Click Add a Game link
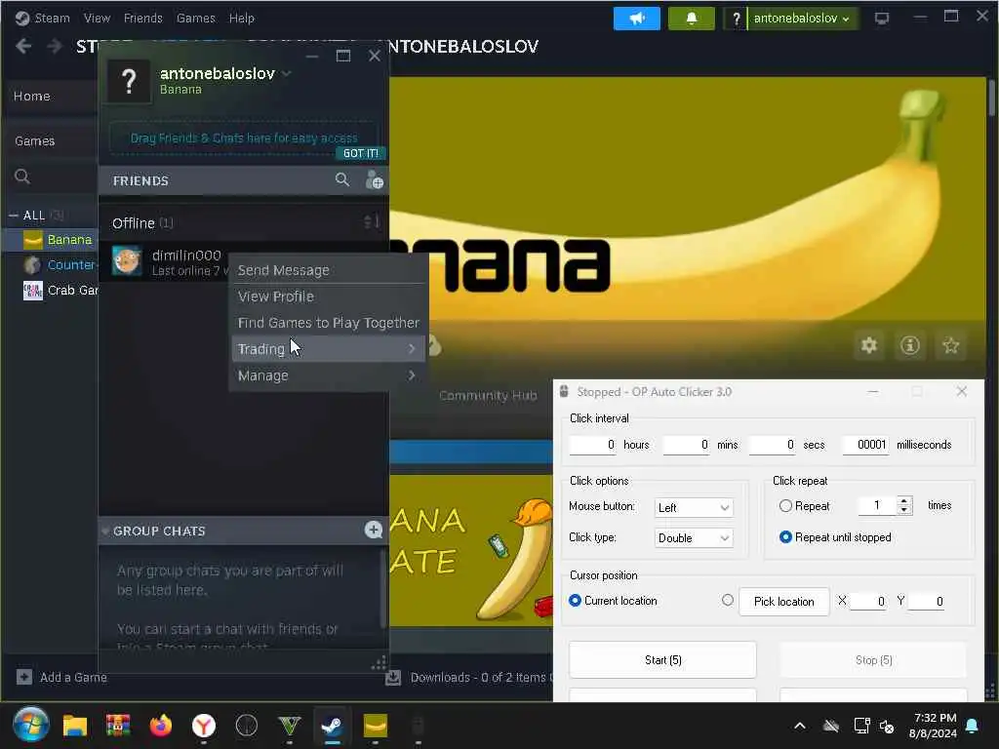This screenshot has width=999, height=749. pos(73,677)
